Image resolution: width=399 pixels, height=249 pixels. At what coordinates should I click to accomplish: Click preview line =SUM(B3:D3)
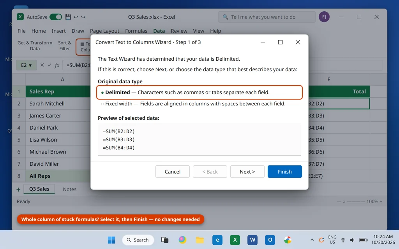119,140
